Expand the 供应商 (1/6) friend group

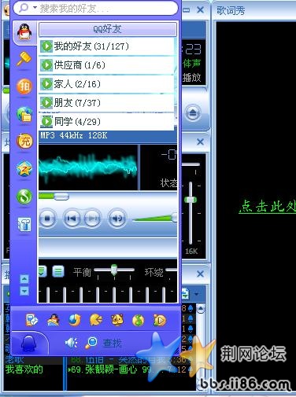(106, 65)
